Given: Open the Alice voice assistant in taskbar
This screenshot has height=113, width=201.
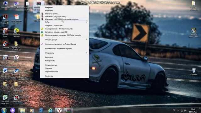Looking at the screenshot, I should [x=13, y=110].
